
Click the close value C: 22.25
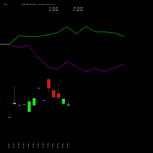pyautogui.click(x=54, y=8)
